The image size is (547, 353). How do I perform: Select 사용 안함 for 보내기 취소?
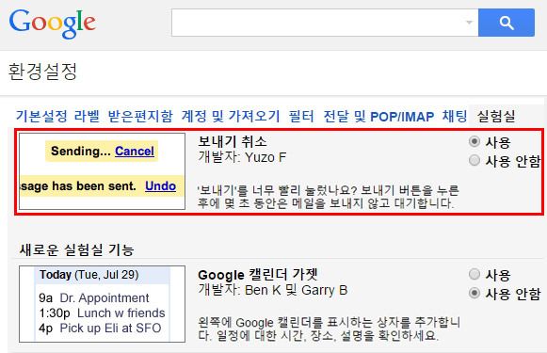pos(475,160)
